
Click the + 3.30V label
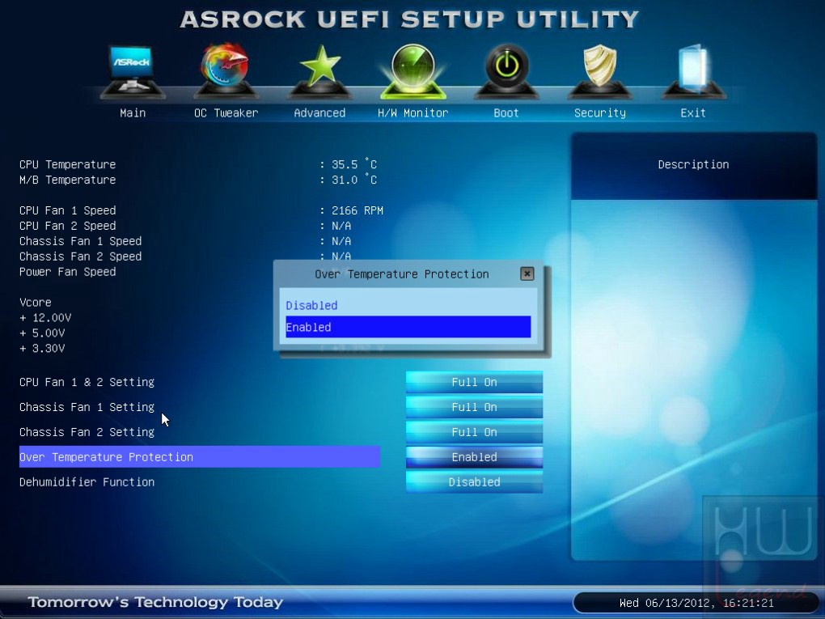click(x=42, y=349)
